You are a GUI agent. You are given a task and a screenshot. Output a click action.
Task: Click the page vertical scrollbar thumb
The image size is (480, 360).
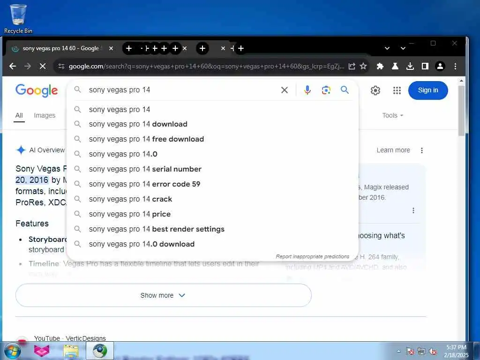(x=461, y=110)
